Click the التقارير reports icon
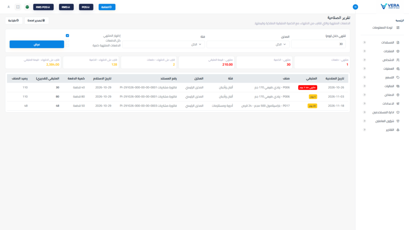This screenshot has width=409, height=230. (x=398, y=130)
